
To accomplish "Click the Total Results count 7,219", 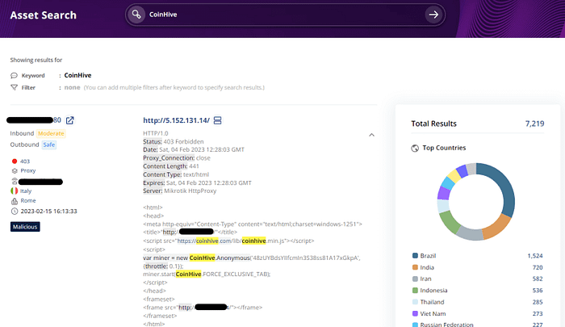I will coord(534,124).
